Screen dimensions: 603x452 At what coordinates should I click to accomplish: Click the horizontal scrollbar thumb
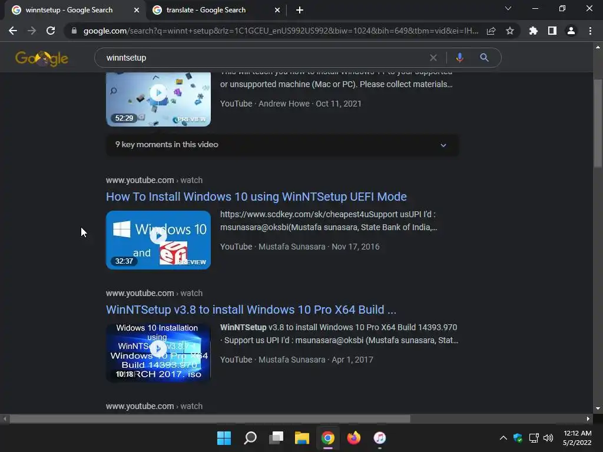coord(210,418)
